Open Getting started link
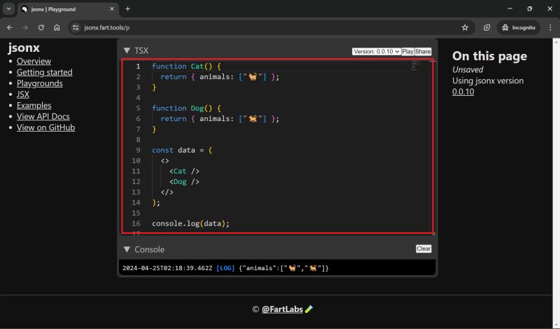Screen dimensions: 560x329 coord(44,72)
